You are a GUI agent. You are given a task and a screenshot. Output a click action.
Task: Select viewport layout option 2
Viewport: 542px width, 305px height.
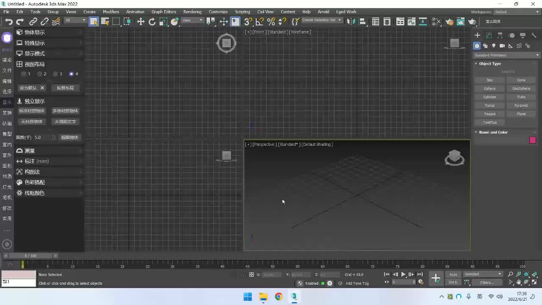click(x=40, y=74)
